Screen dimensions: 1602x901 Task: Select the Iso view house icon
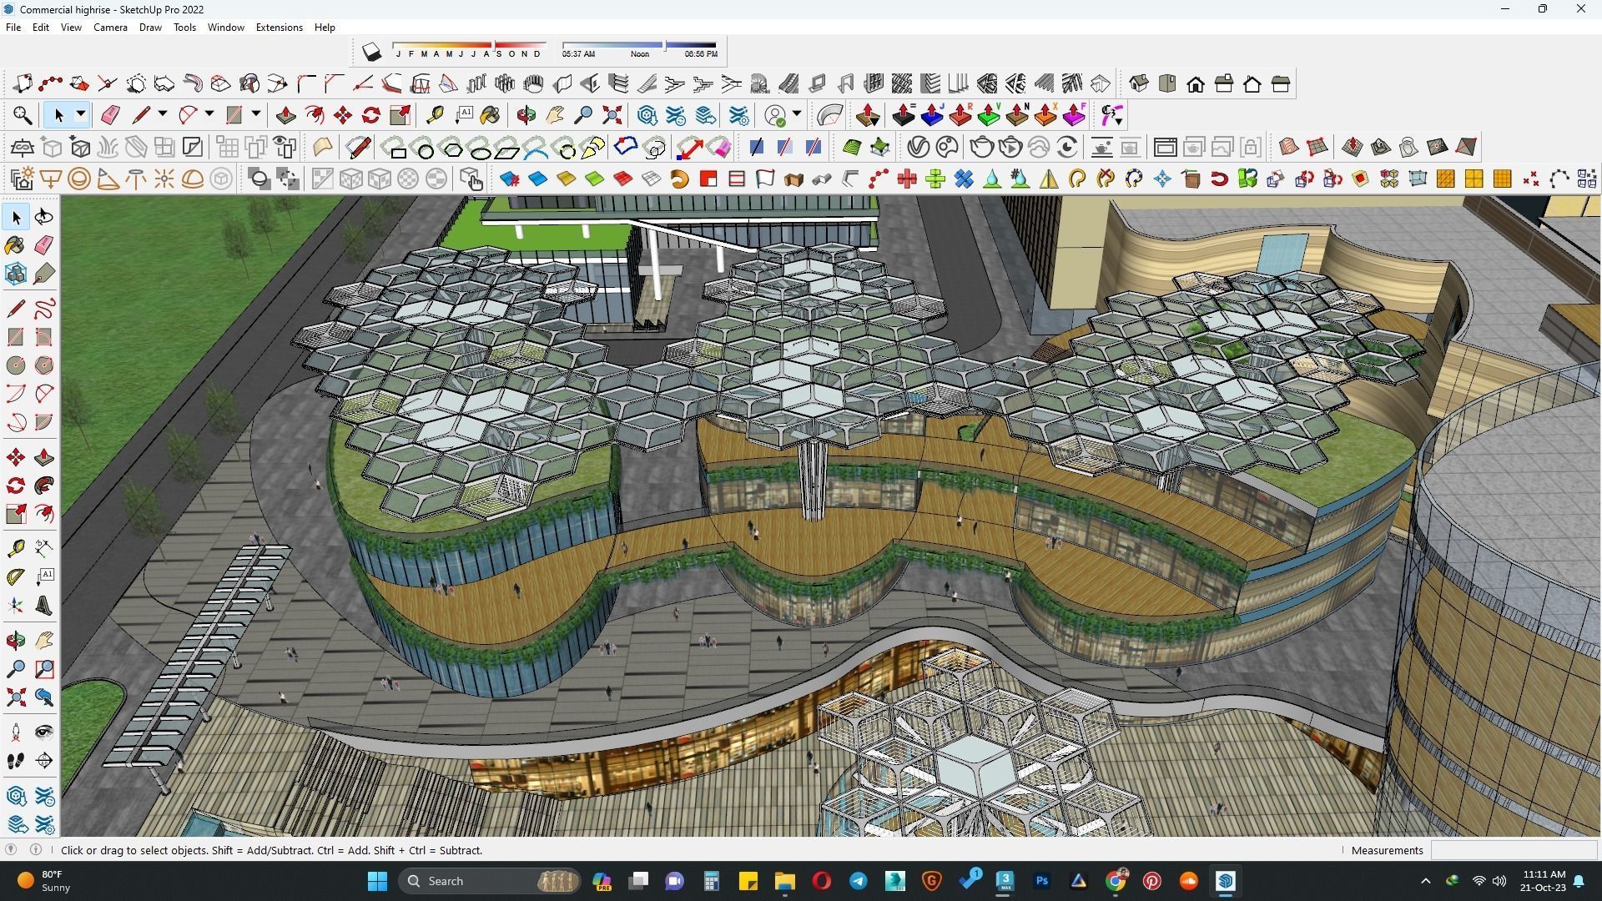[x=1139, y=83]
